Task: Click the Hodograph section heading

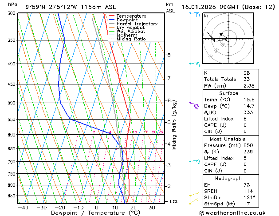Action: click(228, 178)
